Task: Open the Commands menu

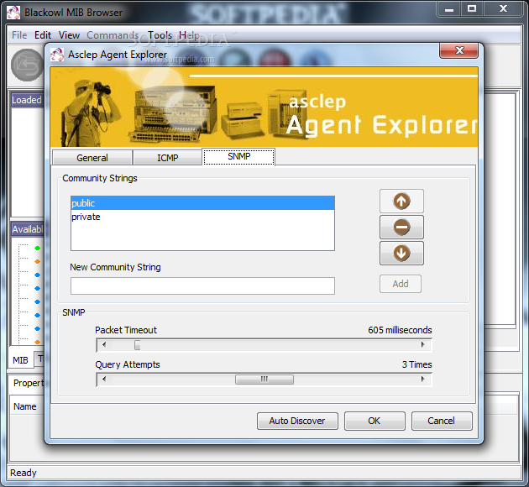Action: (x=113, y=35)
